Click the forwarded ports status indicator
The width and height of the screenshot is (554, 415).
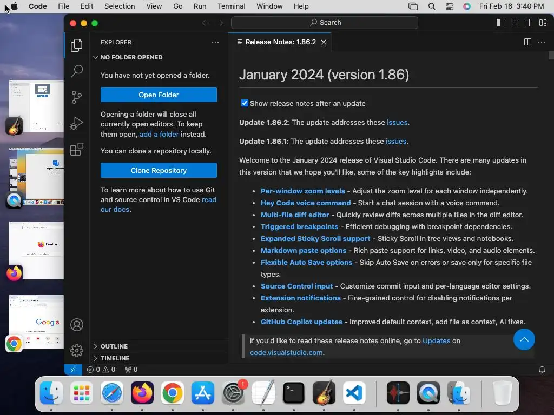coord(131,370)
